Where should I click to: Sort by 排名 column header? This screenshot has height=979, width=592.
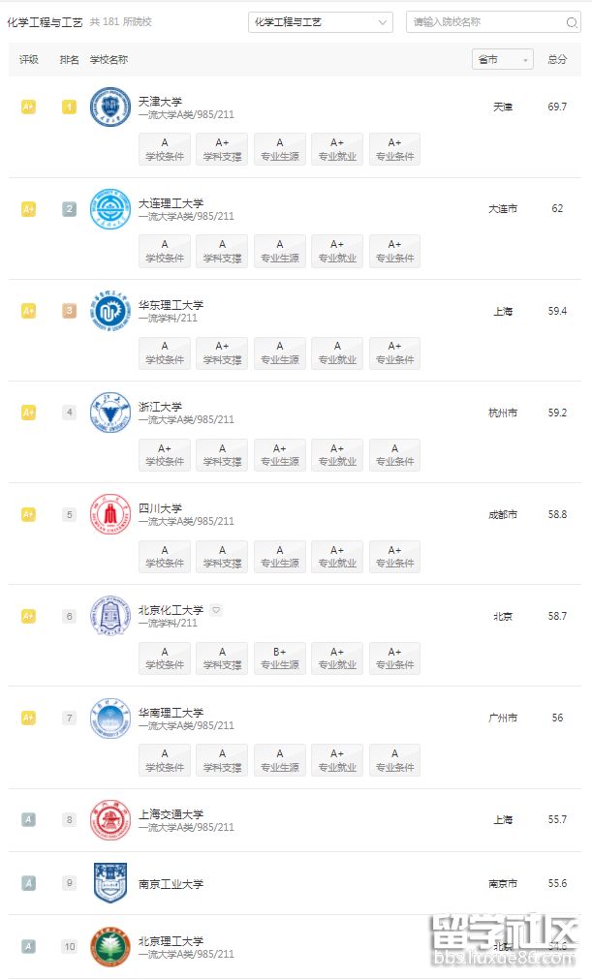pos(69,59)
